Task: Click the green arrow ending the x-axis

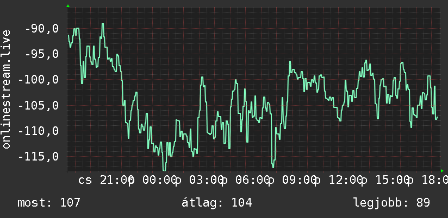Action: [442, 171]
